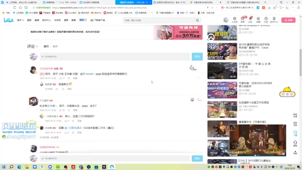Reload the page with browser refresh icon
This screenshot has width=302, height=170.
click(15, 8)
